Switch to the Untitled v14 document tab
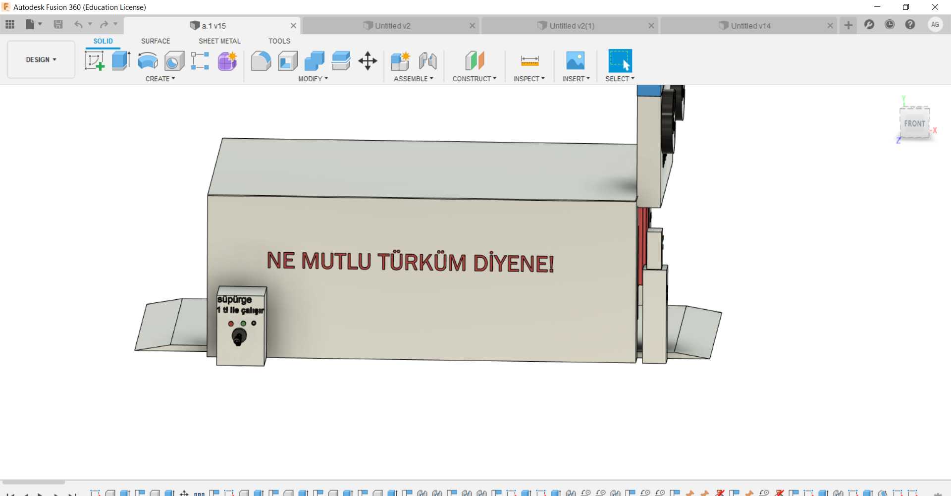Screen dimensions: 951x496 [749, 26]
